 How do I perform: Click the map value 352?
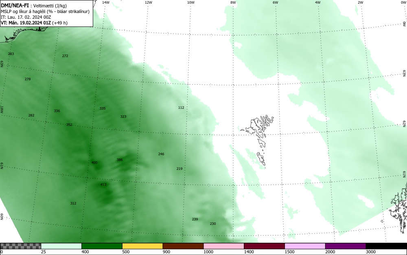(69, 125)
